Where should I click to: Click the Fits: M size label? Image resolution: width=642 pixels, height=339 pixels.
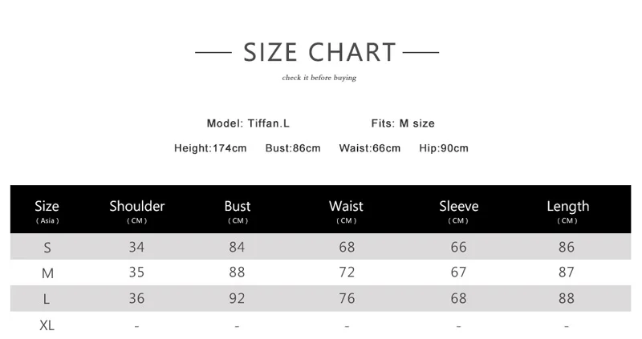(403, 123)
